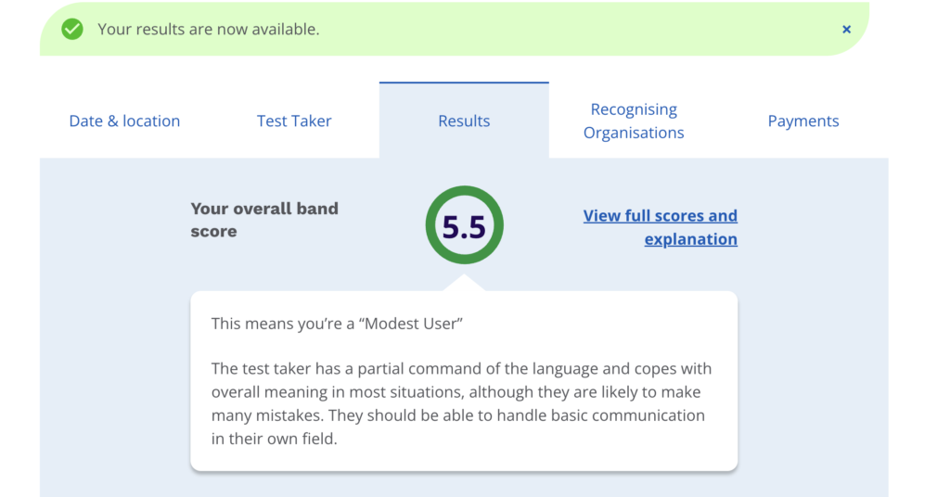Viewport: 950px width, 497px height.
Task: Click the 5.5 band score circle
Action: (x=464, y=227)
